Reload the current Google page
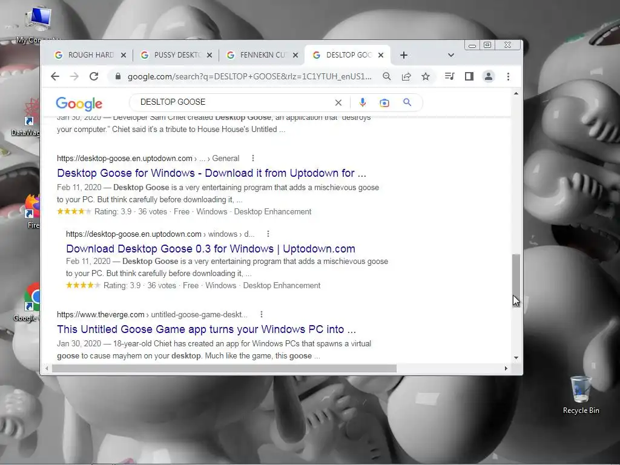Screen dimensions: 620x465 (94, 76)
